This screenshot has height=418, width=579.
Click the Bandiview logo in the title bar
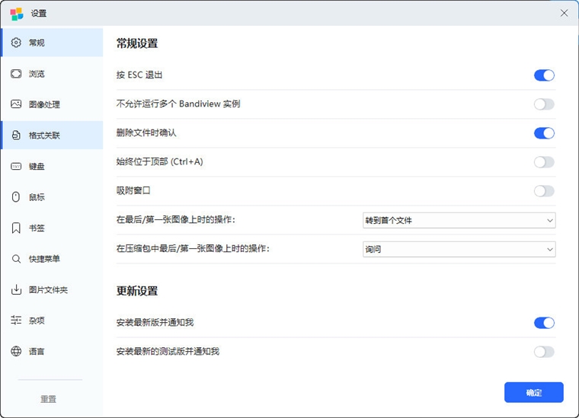point(17,14)
